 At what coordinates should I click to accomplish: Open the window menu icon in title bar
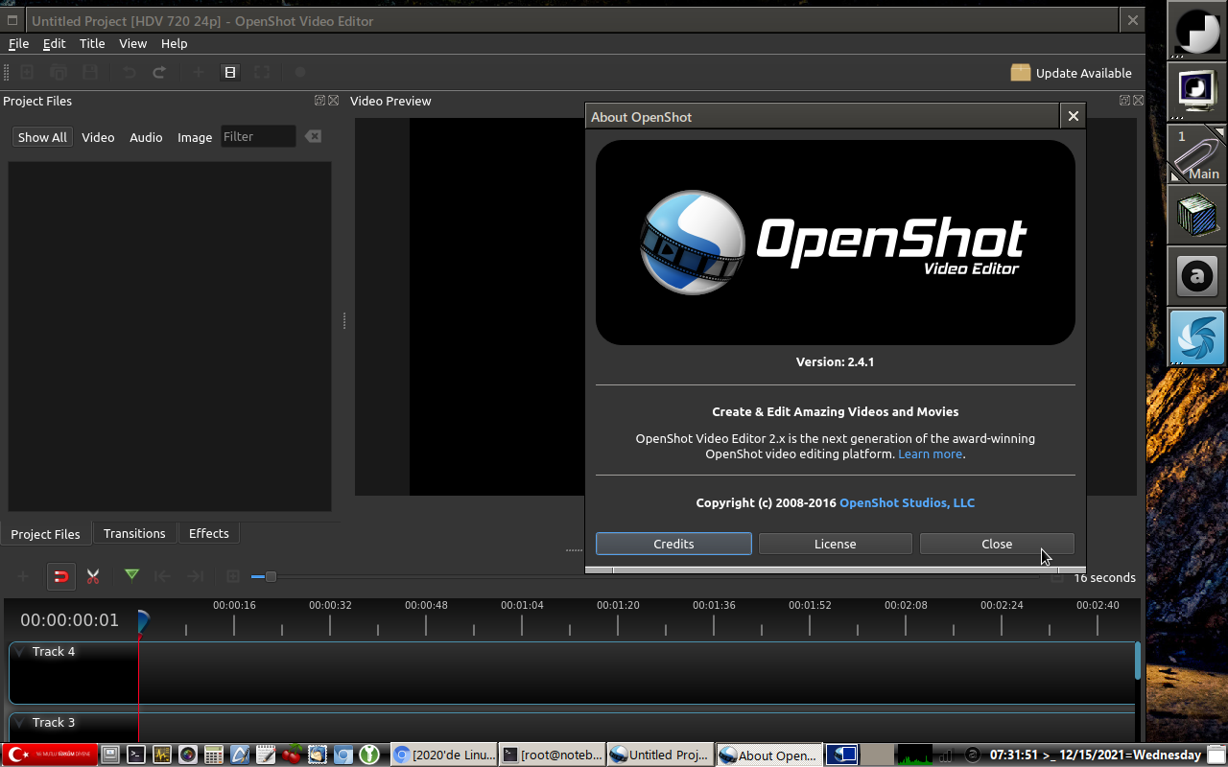12,20
